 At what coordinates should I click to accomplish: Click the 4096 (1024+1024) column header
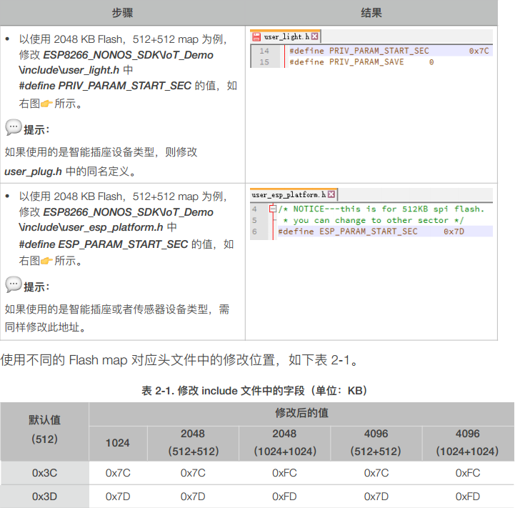[467, 442]
